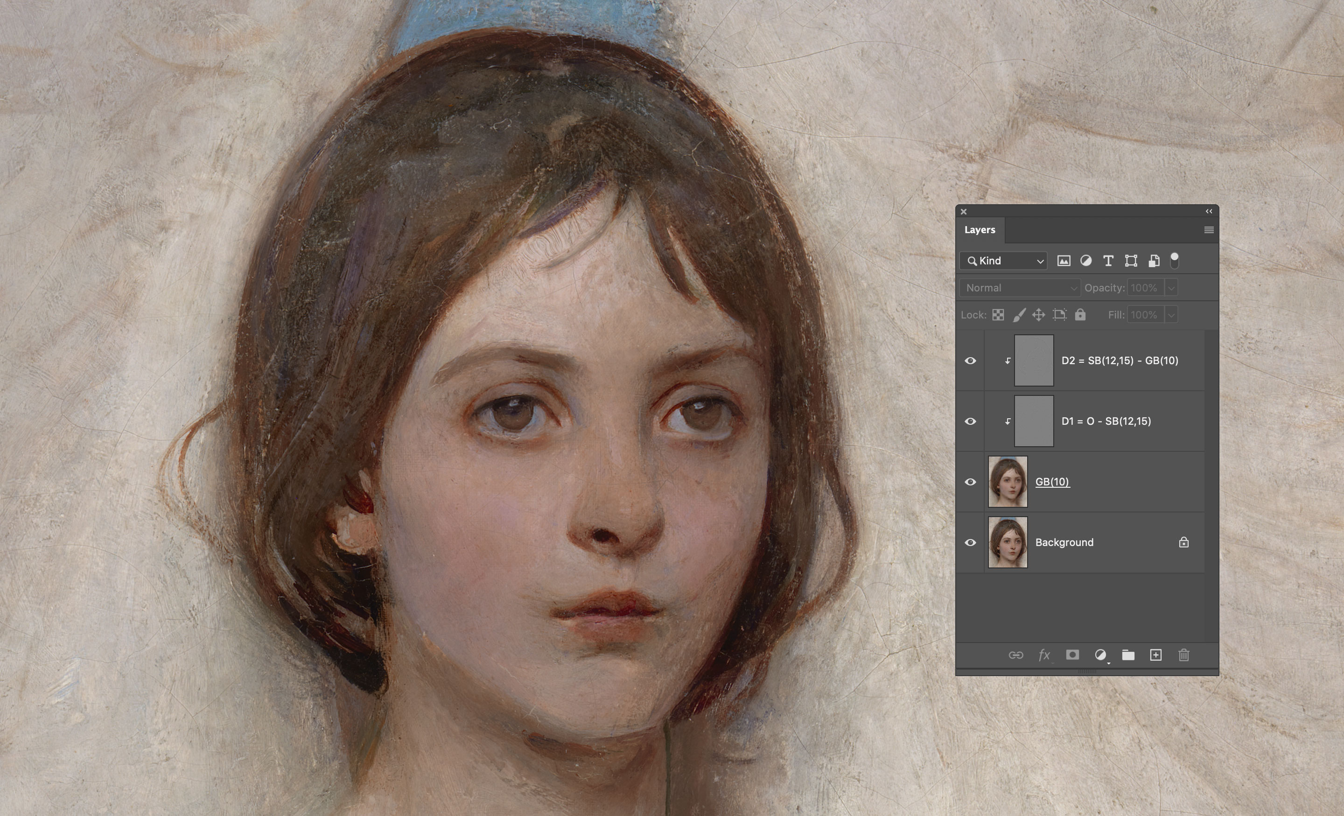Click the D1 layer gray thumbnail
1344x816 pixels.
(1034, 422)
